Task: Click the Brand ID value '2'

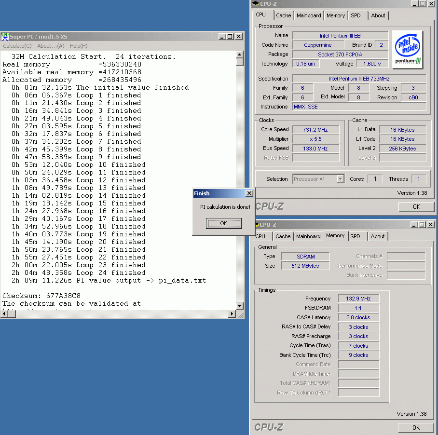Action: tap(381, 45)
